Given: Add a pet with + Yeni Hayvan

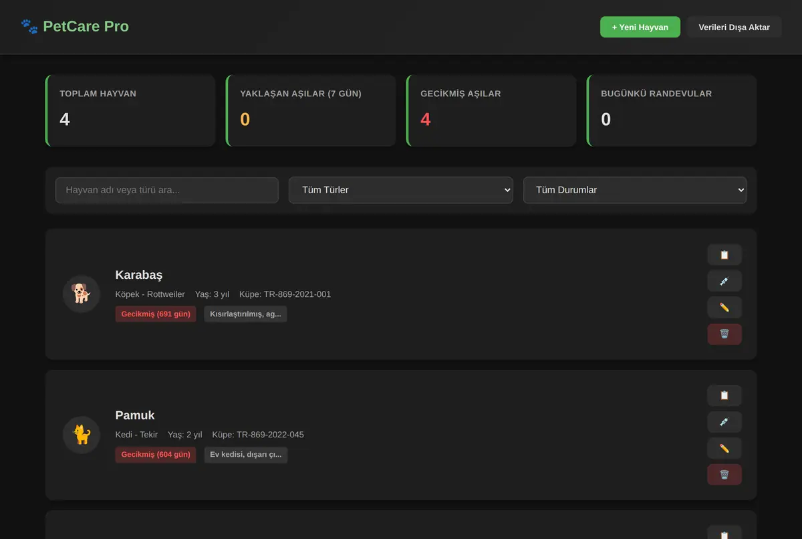Looking at the screenshot, I should point(640,27).
